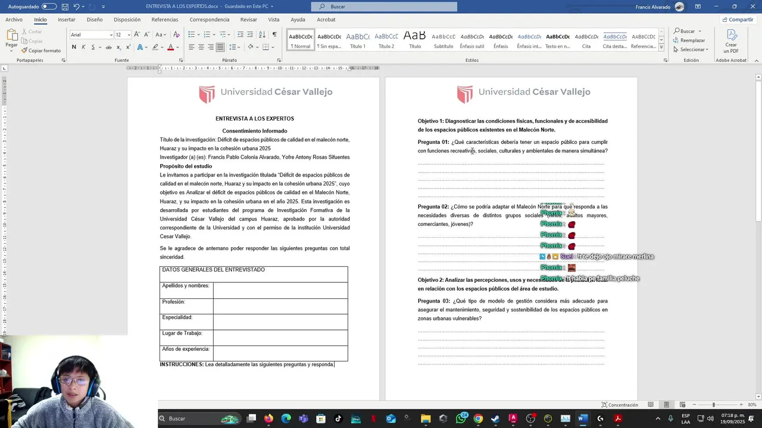Image resolution: width=762 pixels, height=428 pixels.
Task: Apply red font color swatch
Action: click(x=171, y=47)
